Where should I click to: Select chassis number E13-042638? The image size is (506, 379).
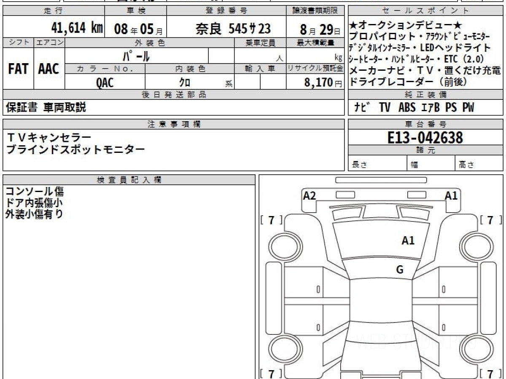click(425, 138)
